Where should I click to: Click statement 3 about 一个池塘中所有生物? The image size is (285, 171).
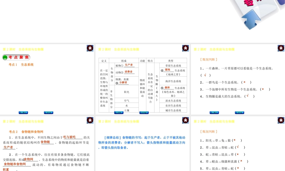point(235,89)
